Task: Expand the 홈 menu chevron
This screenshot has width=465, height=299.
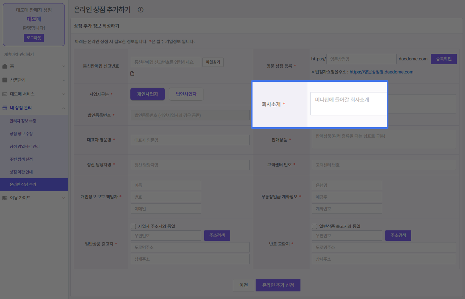Action: point(63,66)
